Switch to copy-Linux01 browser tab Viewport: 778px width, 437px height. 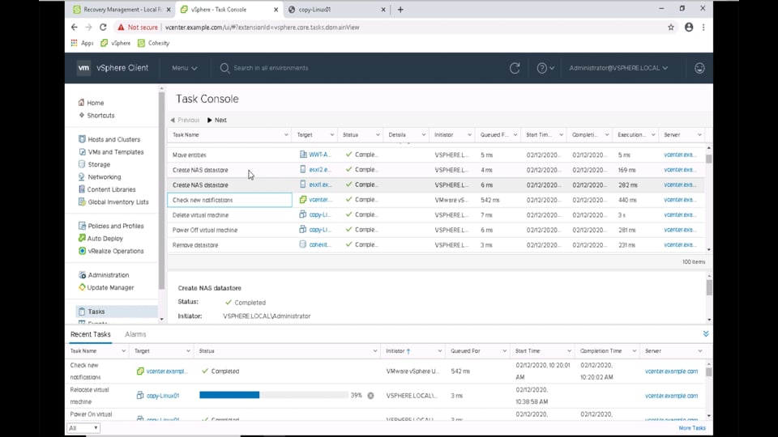pos(337,10)
